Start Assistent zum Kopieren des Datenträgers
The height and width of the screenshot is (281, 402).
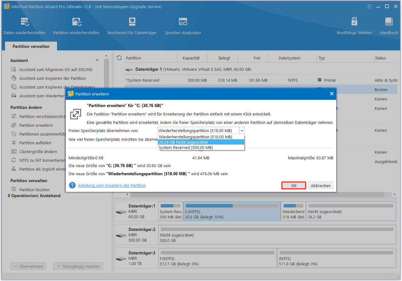coord(53,87)
